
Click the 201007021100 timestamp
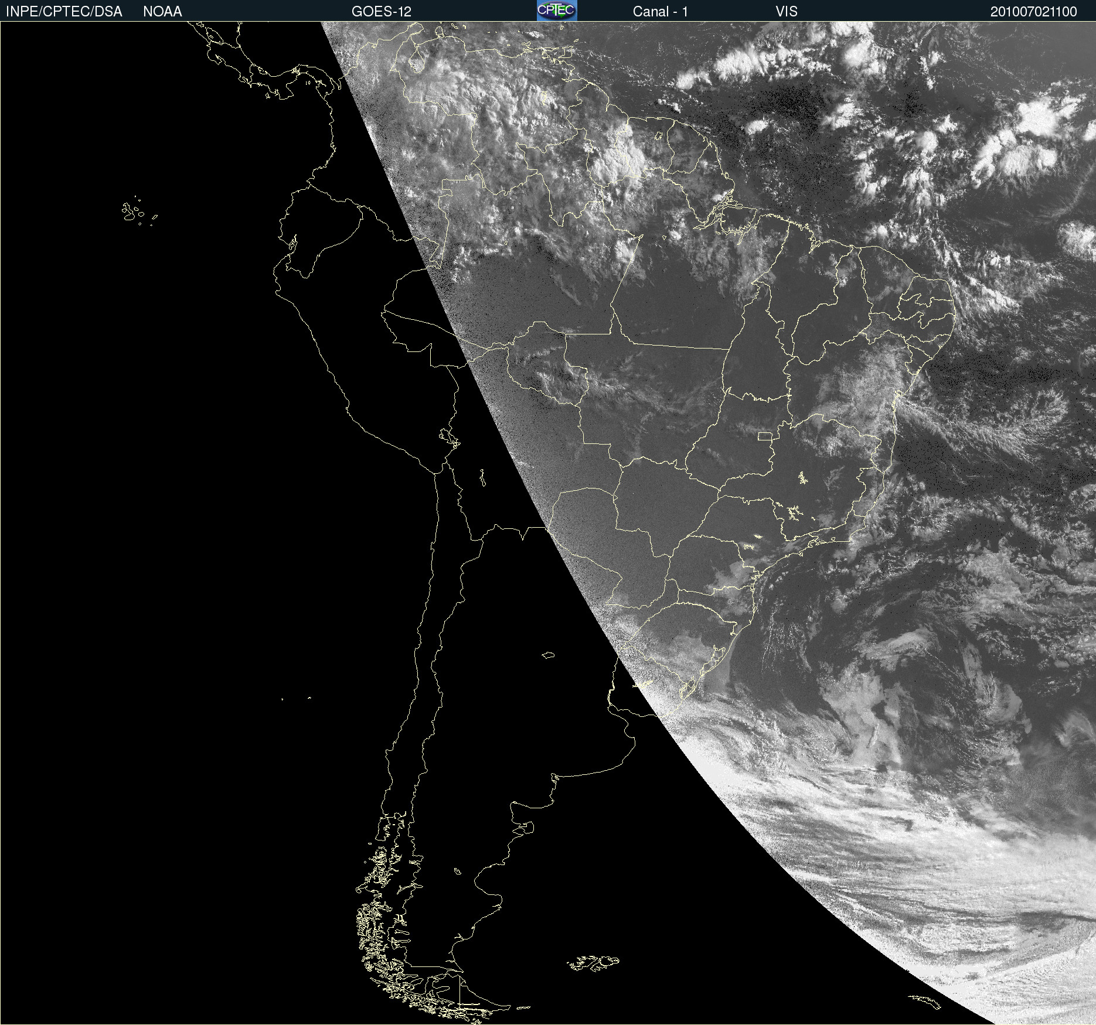click(1034, 12)
